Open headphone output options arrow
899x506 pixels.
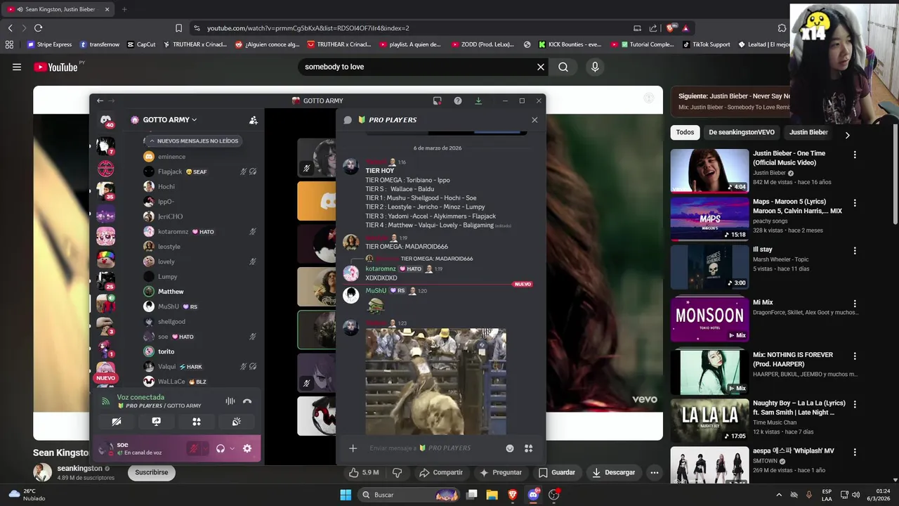pos(232,448)
